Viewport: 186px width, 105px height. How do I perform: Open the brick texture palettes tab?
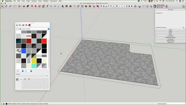pyautogui.click(x=29, y=25)
